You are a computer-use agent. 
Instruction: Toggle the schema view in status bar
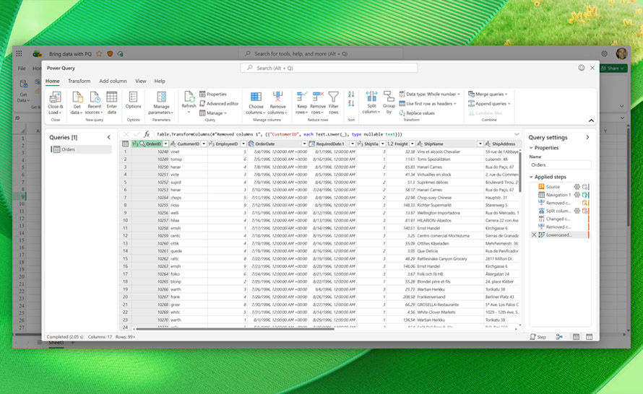pyautogui.click(x=590, y=337)
